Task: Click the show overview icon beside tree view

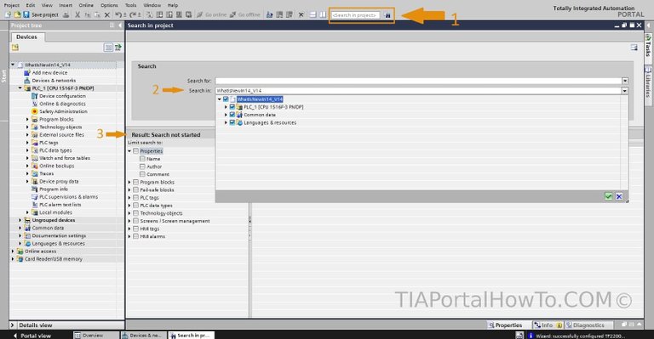Action: (118, 48)
